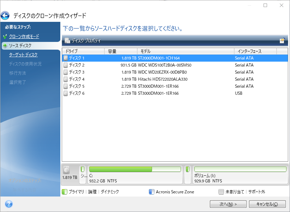Click the green arrow beside ソース ディスク

pyautogui.click(x=5, y=45)
